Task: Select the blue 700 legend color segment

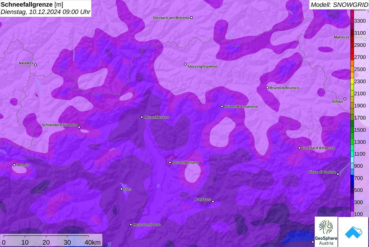Action: click(x=352, y=178)
